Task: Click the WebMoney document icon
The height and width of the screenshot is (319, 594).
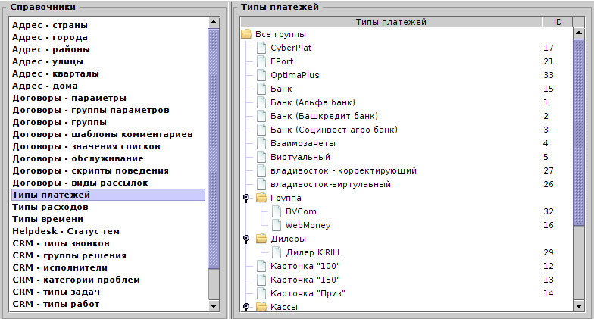Action: tap(277, 225)
